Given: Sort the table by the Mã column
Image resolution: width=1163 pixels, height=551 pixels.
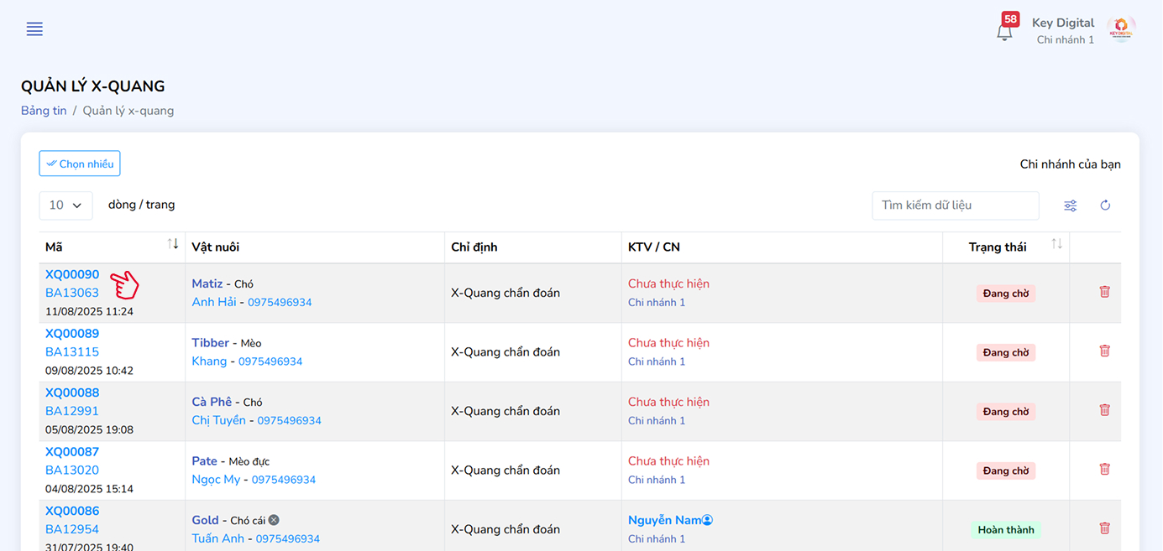Looking at the screenshot, I should coord(173,244).
